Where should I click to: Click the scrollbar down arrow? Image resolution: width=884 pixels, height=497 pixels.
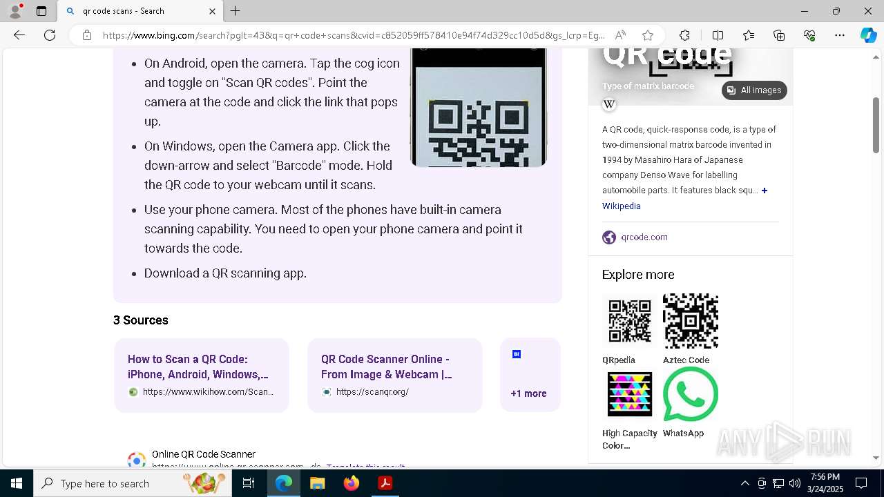coord(876,458)
